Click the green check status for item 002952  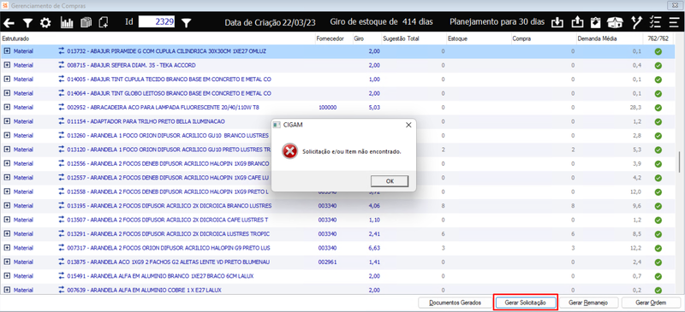[658, 108]
